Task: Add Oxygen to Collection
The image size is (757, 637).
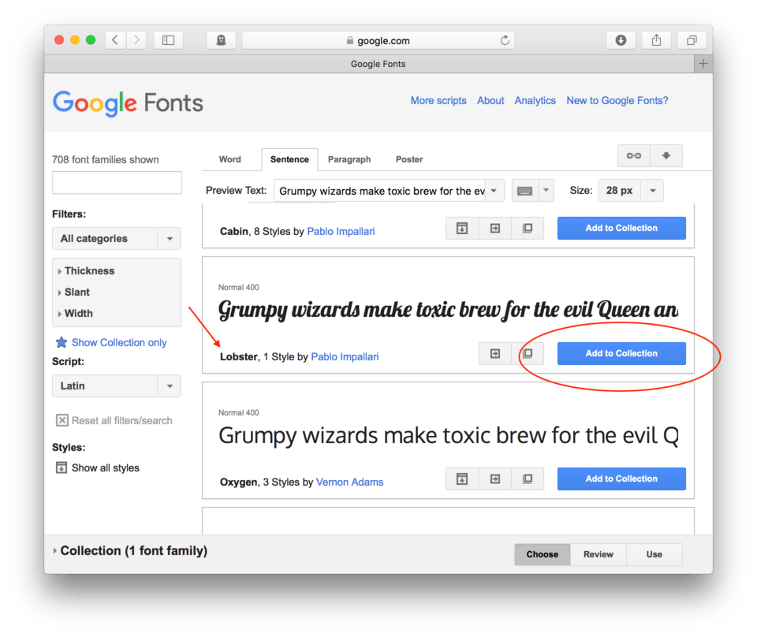Action: point(621,479)
